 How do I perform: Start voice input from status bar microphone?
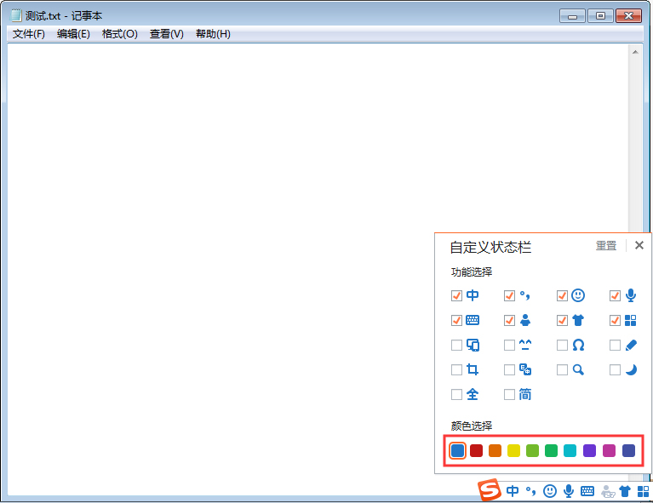[569, 491]
